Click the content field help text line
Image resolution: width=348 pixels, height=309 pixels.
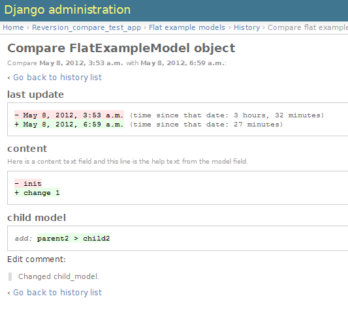[127, 161]
